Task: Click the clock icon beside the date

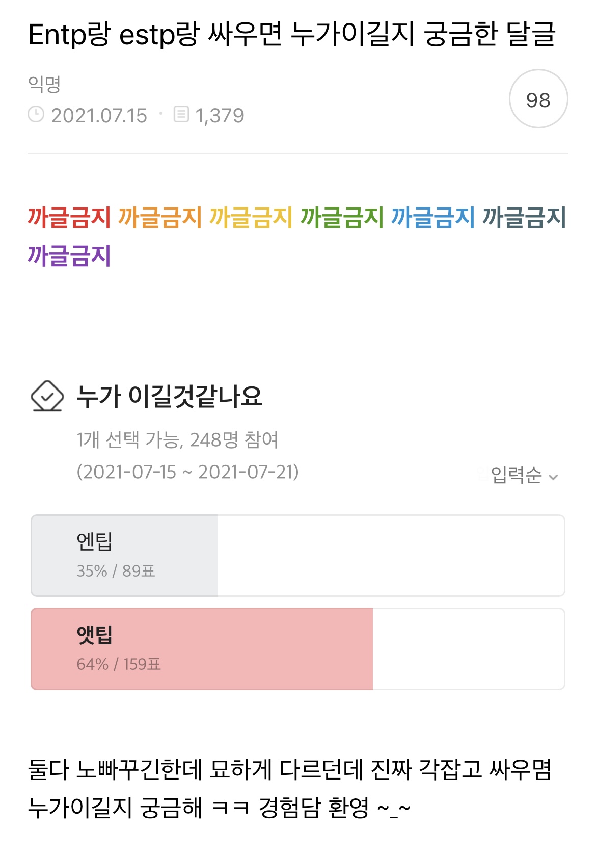Action: pyautogui.click(x=36, y=114)
